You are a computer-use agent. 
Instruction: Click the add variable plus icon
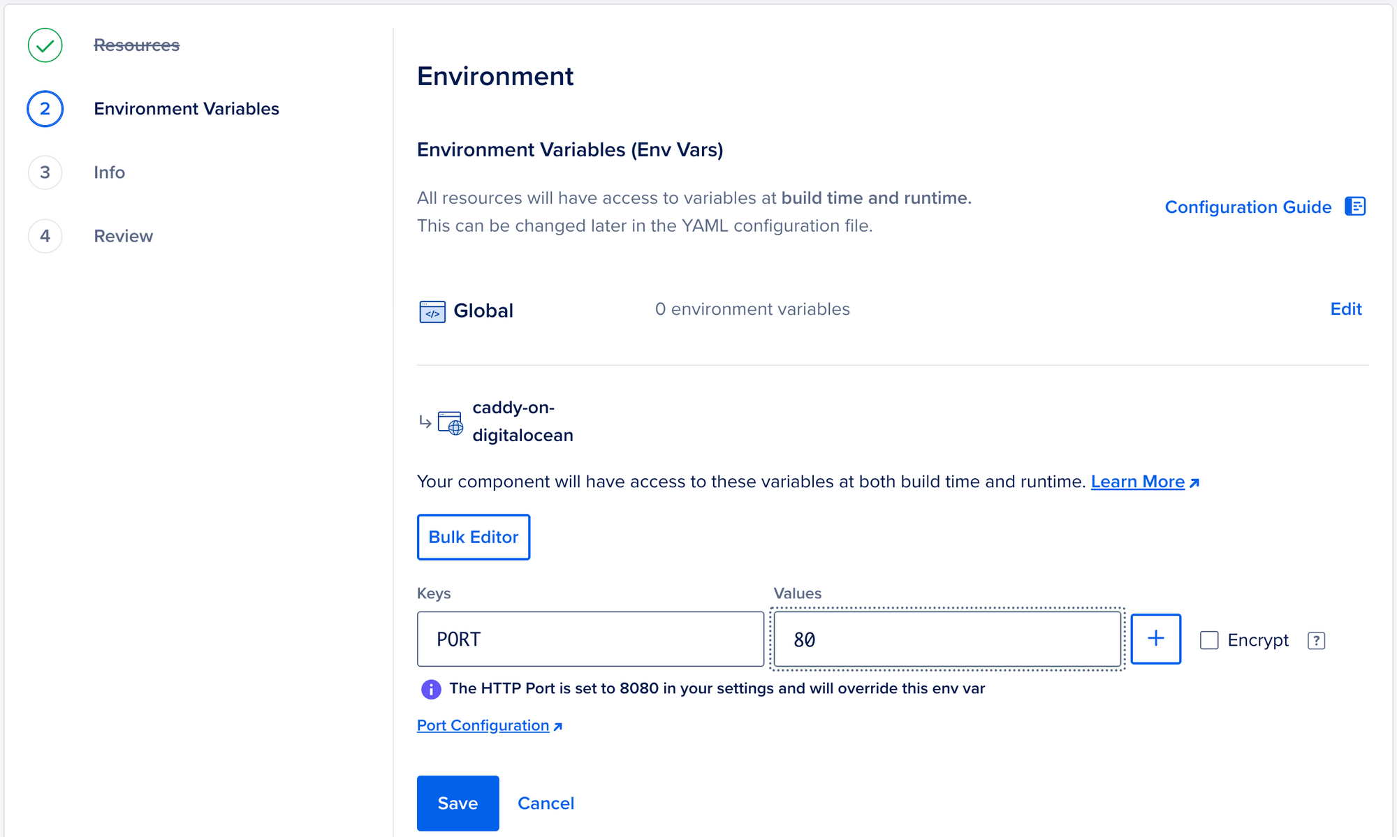tap(1155, 639)
